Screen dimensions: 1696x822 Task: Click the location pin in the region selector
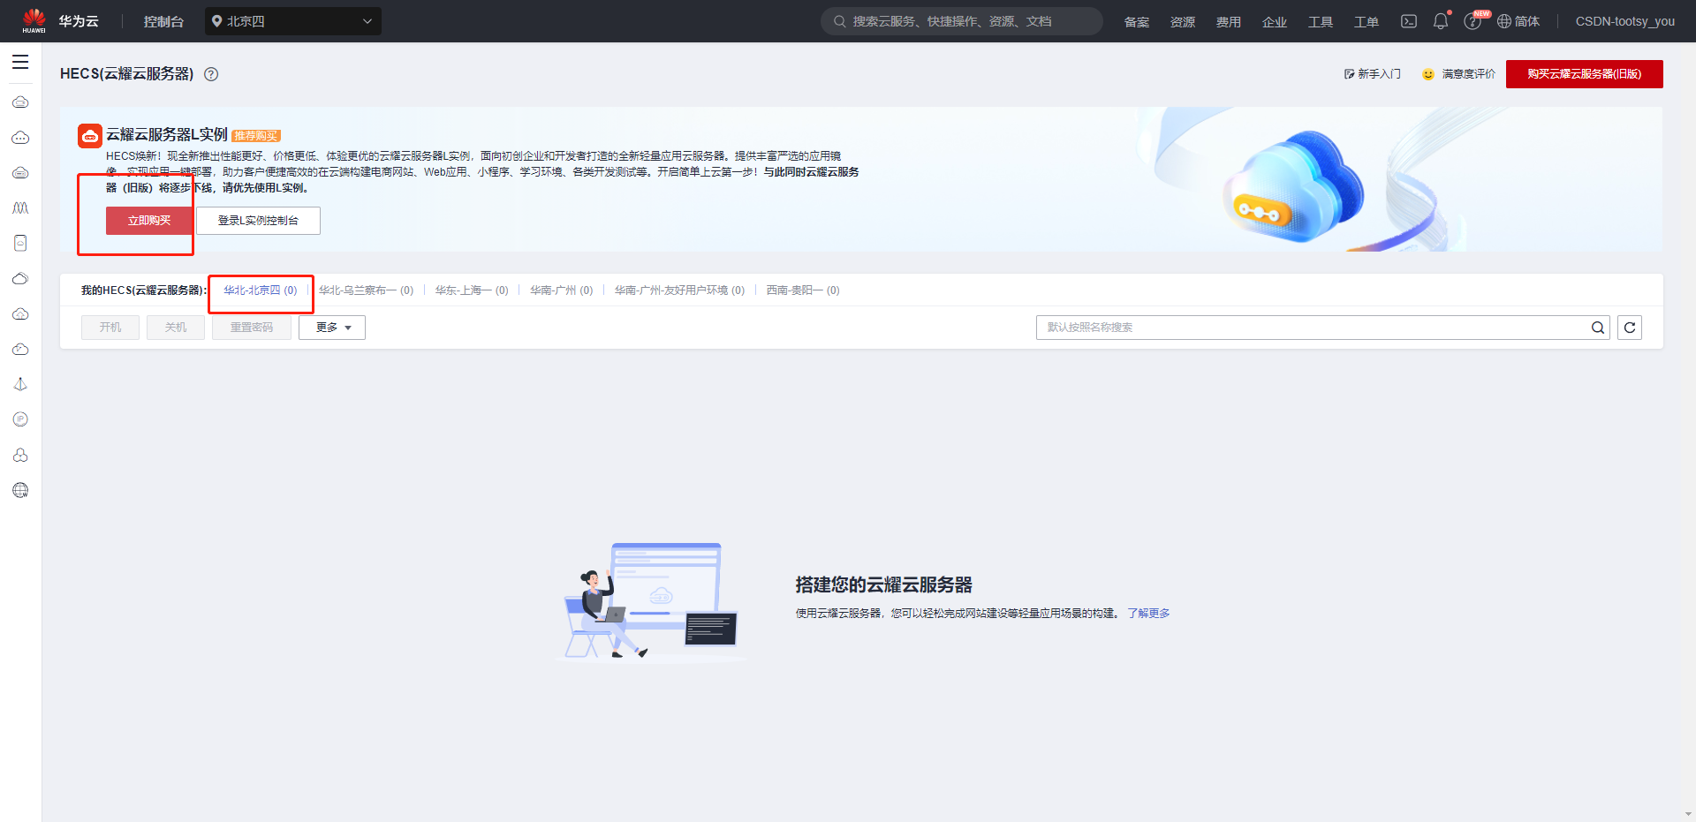(216, 21)
